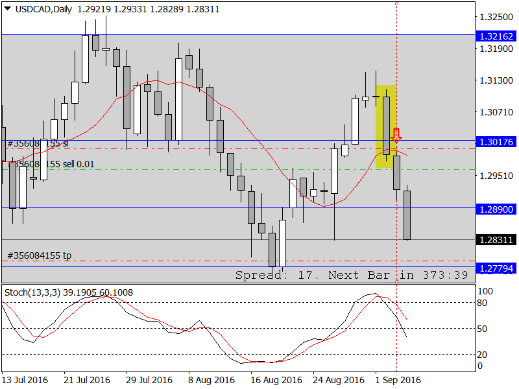Click the 24 Aug 2016 date label

click(x=338, y=380)
